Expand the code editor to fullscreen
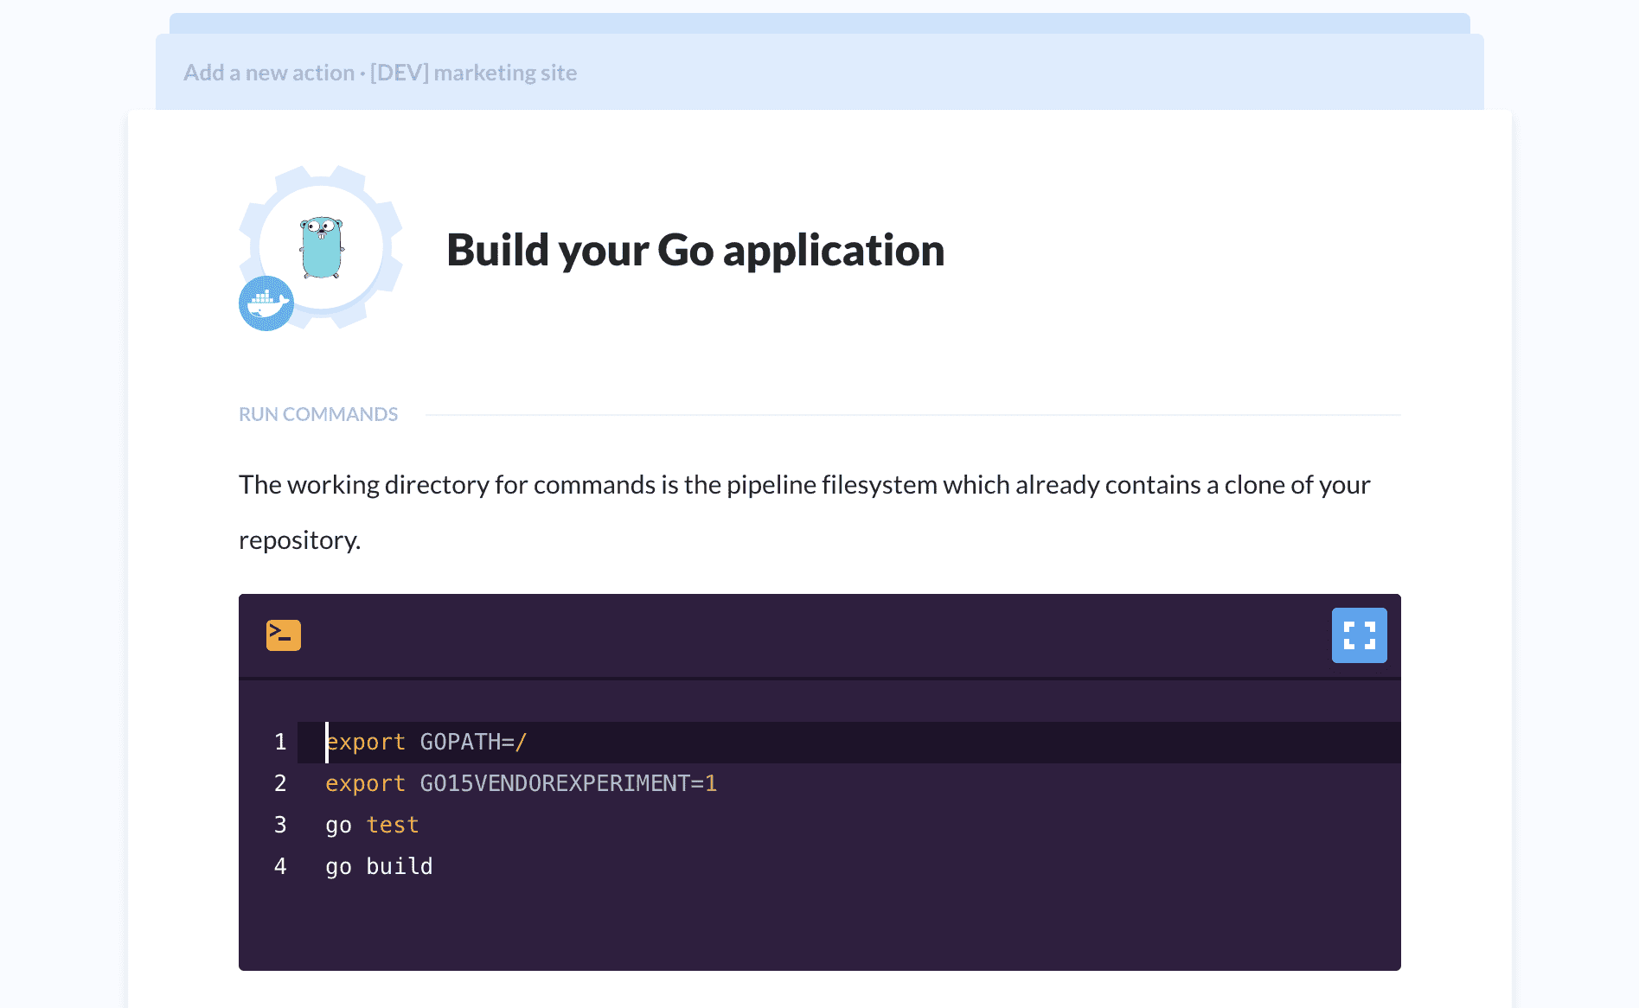1639x1008 pixels. pos(1359,635)
